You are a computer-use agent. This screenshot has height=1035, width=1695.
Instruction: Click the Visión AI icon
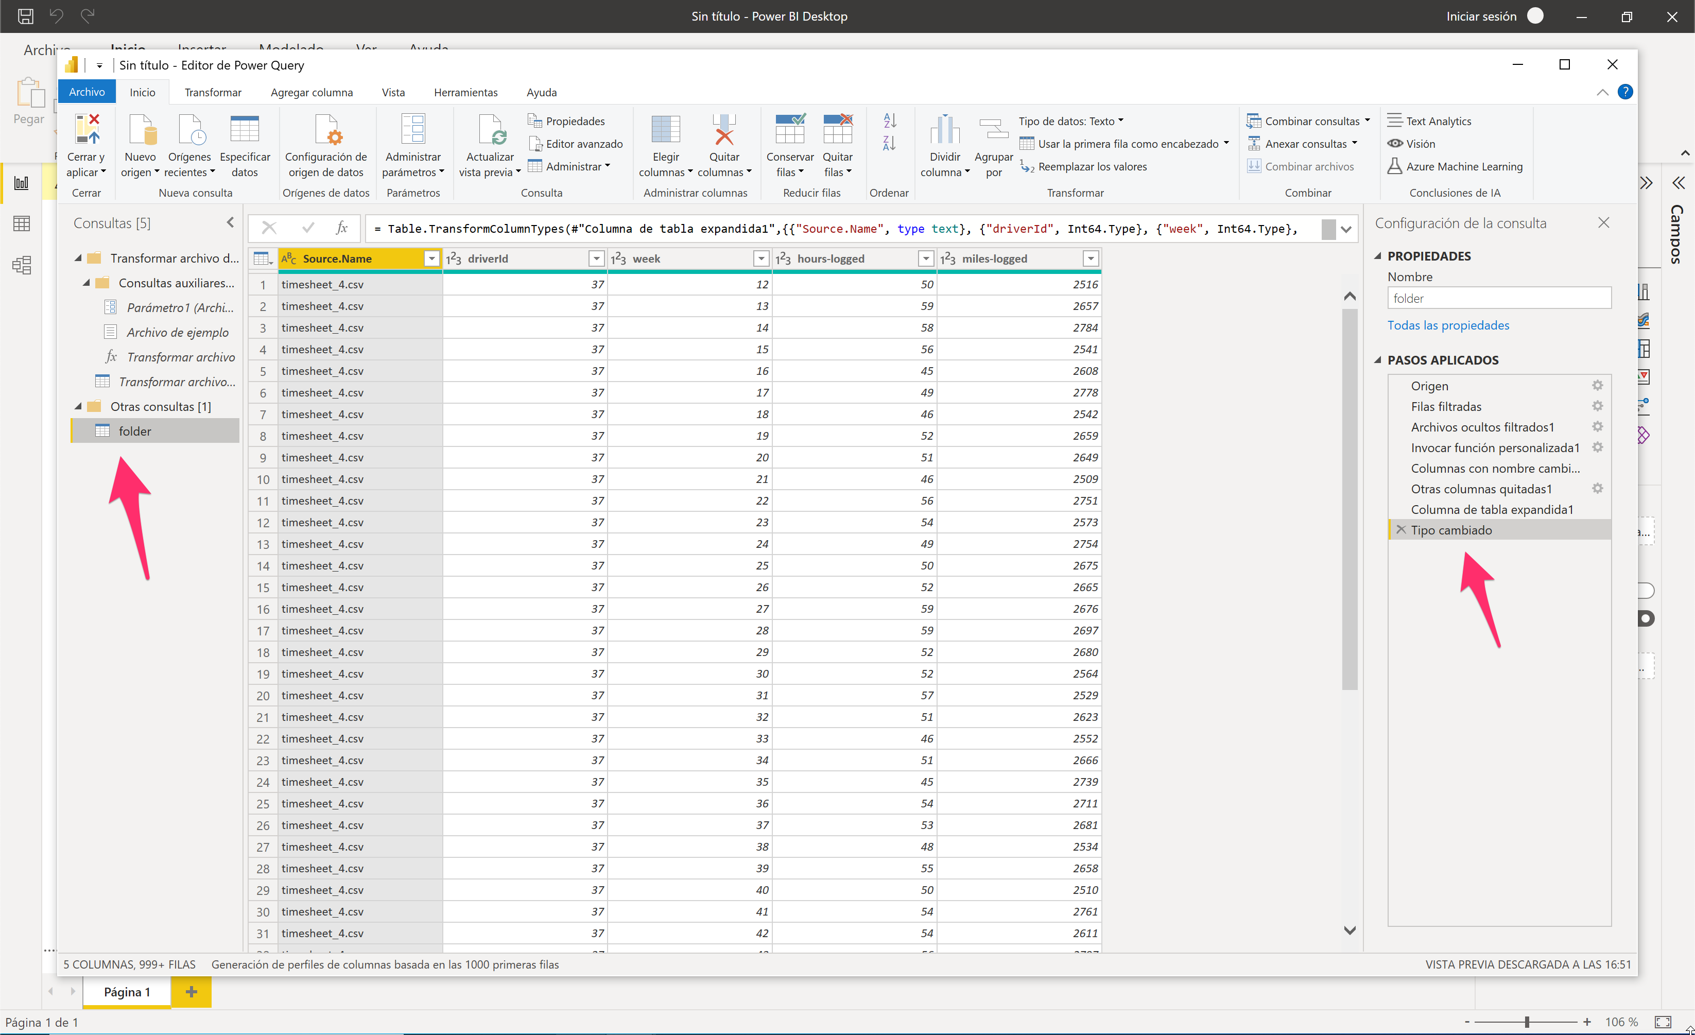(1395, 144)
